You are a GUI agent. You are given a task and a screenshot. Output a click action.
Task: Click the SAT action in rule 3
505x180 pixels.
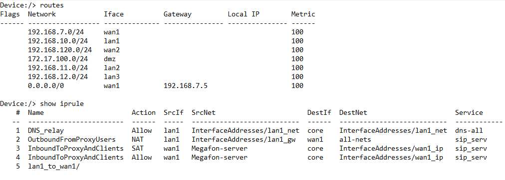(x=138, y=149)
